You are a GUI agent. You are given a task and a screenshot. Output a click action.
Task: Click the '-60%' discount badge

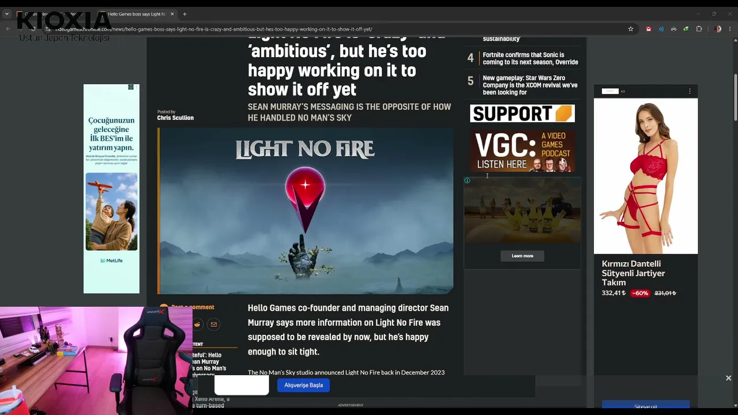(x=640, y=293)
